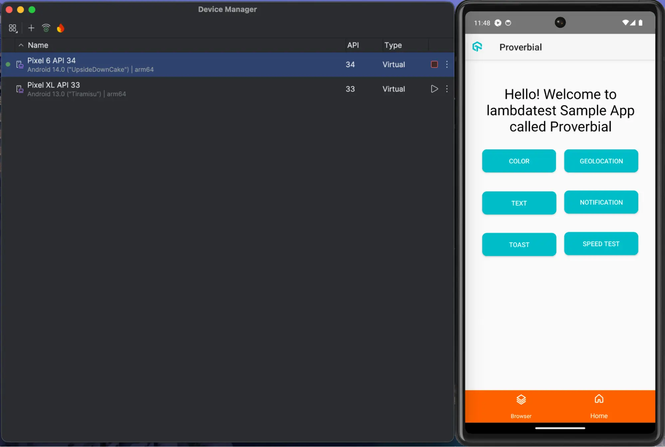Click the Type column header

(x=393, y=45)
